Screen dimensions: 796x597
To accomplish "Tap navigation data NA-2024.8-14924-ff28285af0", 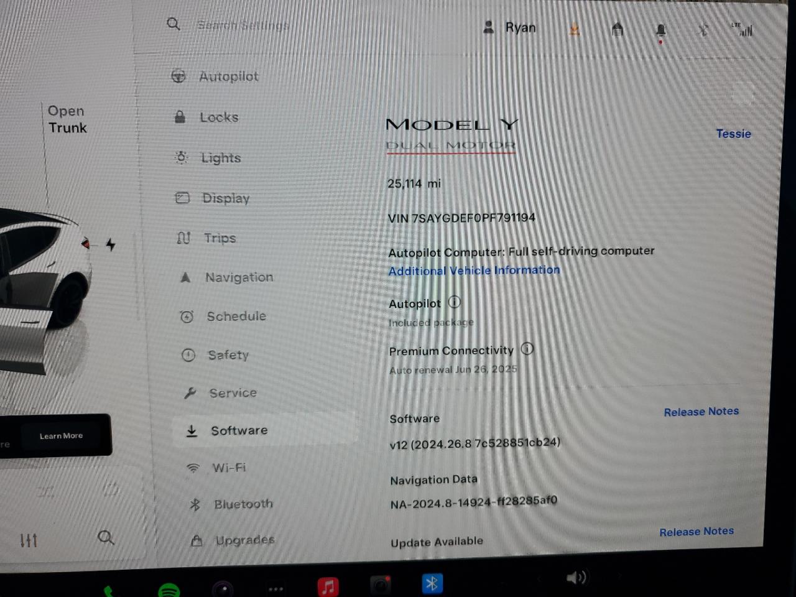I will [x=474, y=502].
